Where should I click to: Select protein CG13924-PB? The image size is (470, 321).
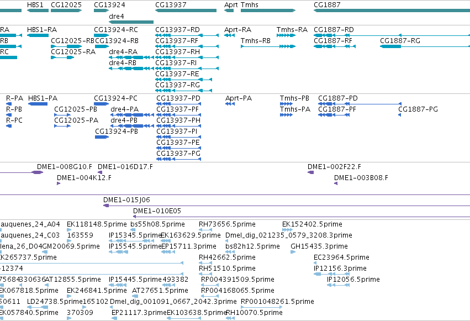pos(102,137)
